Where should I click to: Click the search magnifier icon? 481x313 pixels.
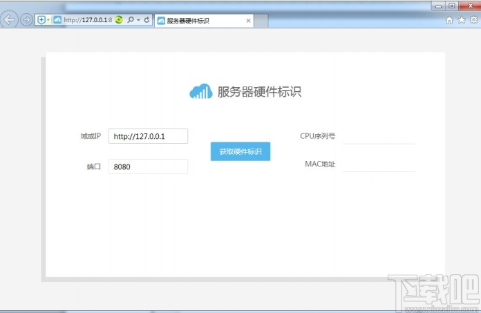(131, 20)
